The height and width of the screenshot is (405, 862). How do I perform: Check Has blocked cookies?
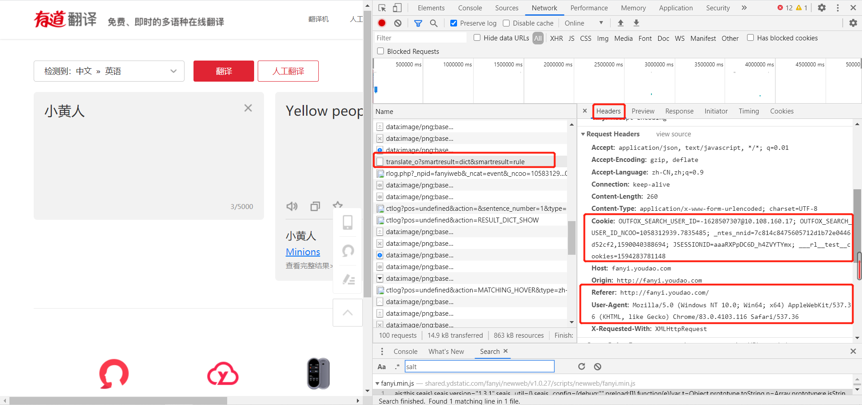(750, 38)
